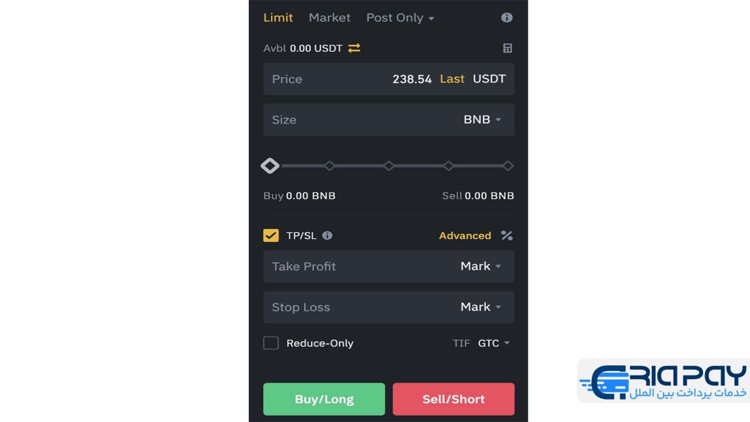The width and height of the screenshot is (750, 422).
Task: Enable the Reduce-Only checkbox
Action: point(271,343)
